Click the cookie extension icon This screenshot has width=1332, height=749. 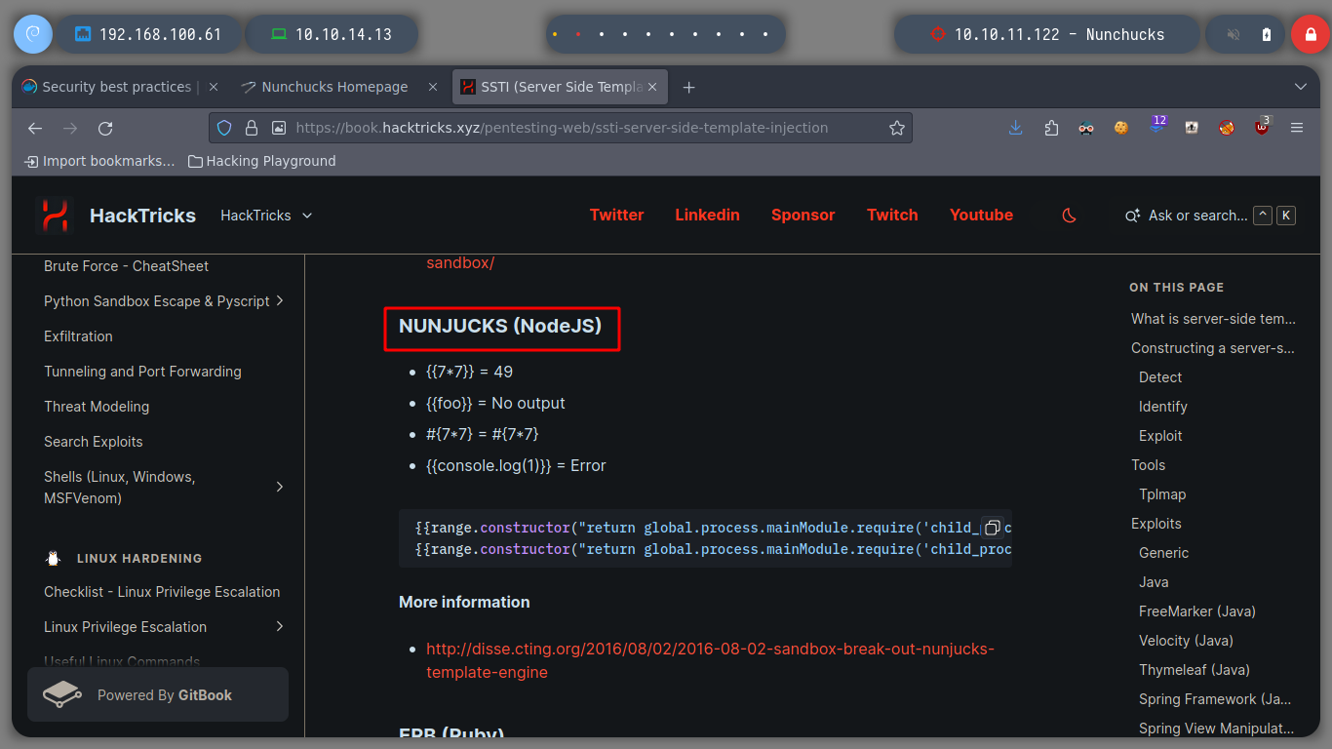pos(1121,128)
